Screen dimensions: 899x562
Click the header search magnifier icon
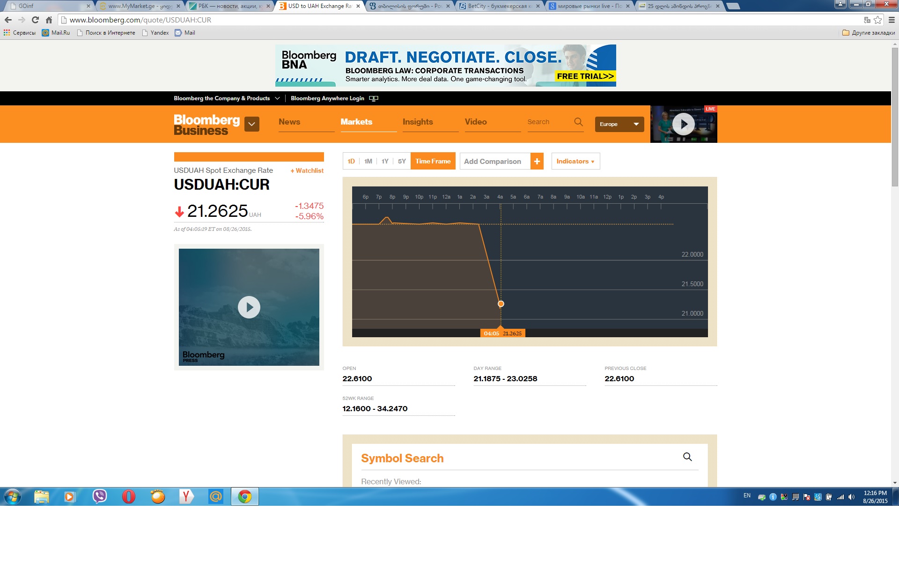pos(578,122)
